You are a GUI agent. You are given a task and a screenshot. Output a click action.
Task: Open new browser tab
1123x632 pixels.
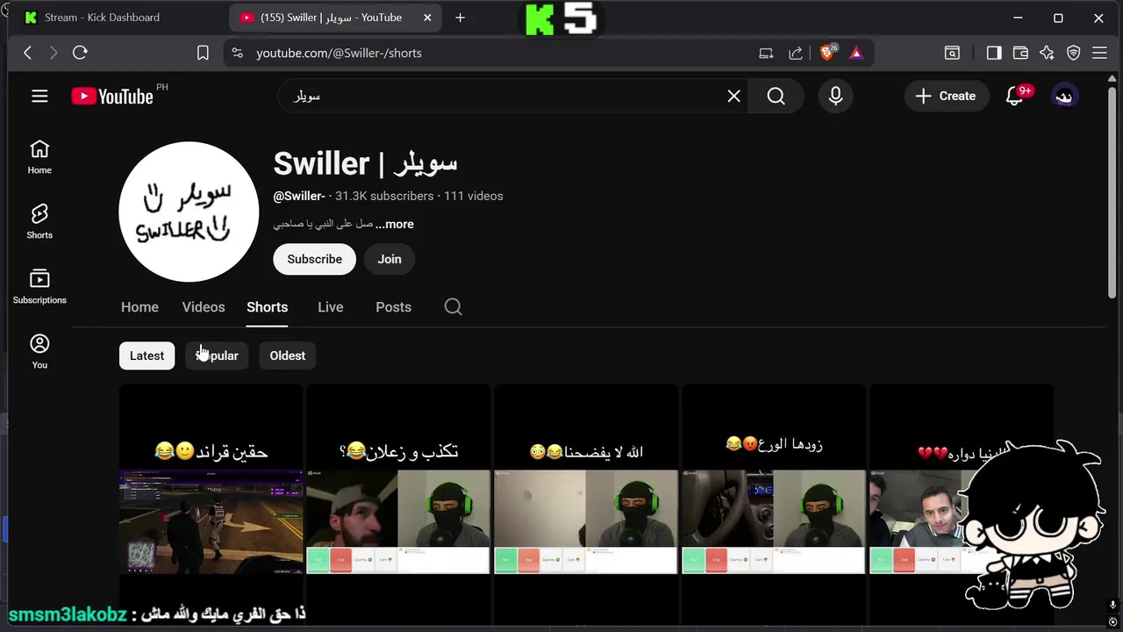(x=460, y=18)
